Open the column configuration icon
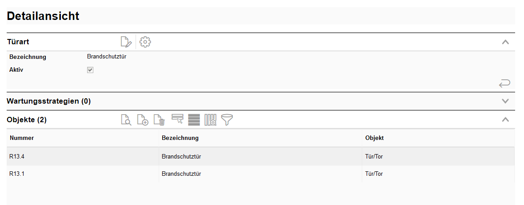 210,120
